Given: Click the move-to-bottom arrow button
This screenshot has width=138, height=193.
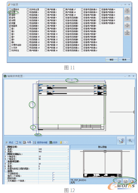Looking at the screenshot, I should pos(127,33).
